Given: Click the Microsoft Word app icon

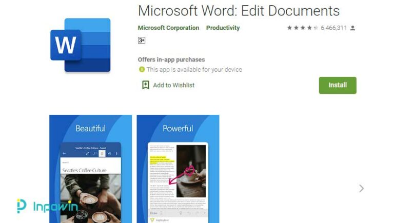Looking at the screenshot, I should (81, 45).
